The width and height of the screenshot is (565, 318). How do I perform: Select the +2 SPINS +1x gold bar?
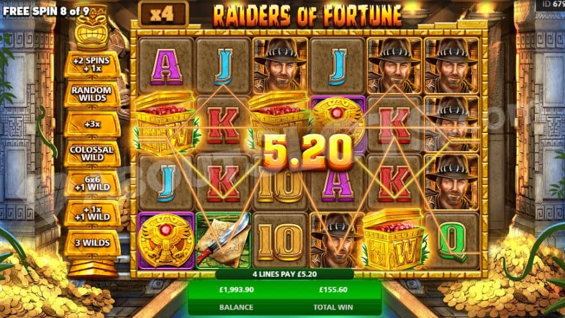coord(92,65)
